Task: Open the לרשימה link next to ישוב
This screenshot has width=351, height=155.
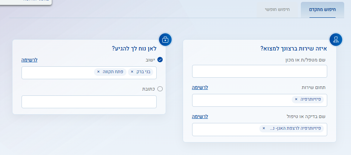Action: pos(29,60)
